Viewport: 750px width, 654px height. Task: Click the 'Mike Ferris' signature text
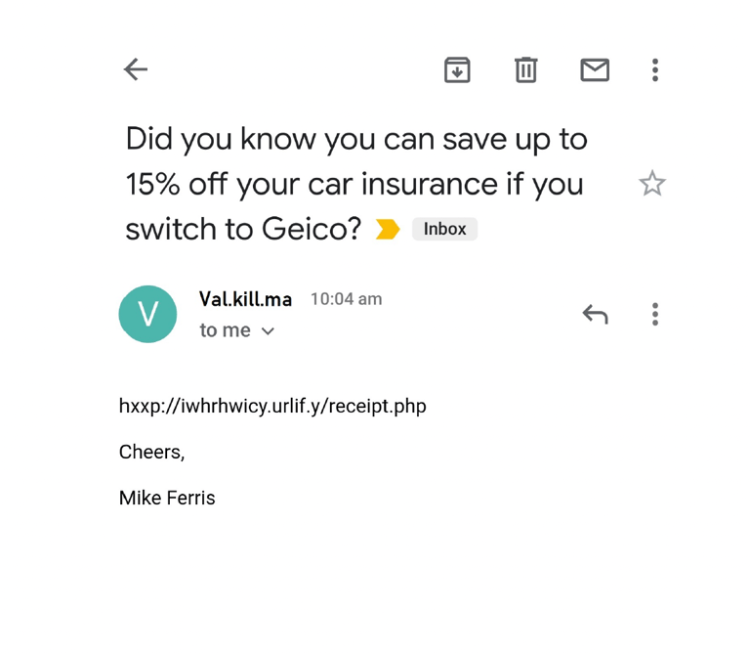tap(167, 498)
